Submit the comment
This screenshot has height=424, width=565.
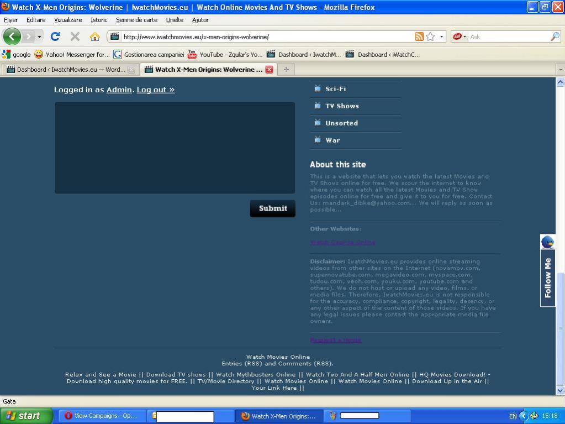coord(273,208)
